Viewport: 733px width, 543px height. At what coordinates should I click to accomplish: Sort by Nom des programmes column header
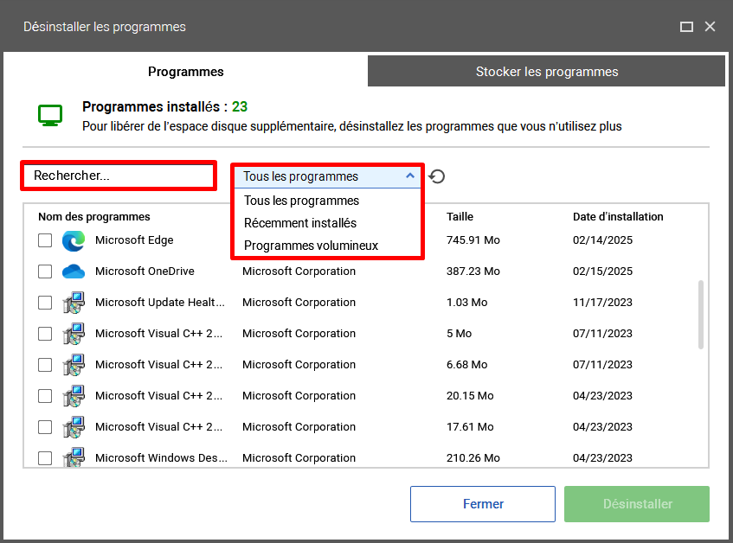[x=94, y=217]
